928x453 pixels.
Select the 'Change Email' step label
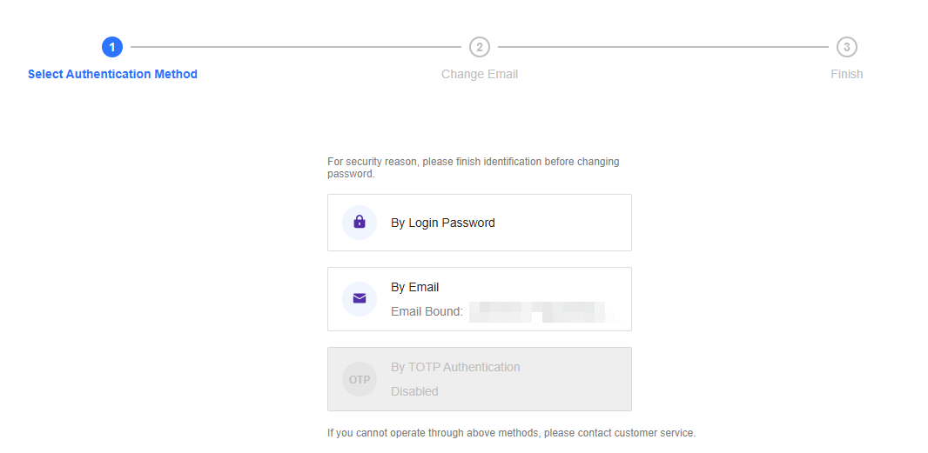[480, 74]
